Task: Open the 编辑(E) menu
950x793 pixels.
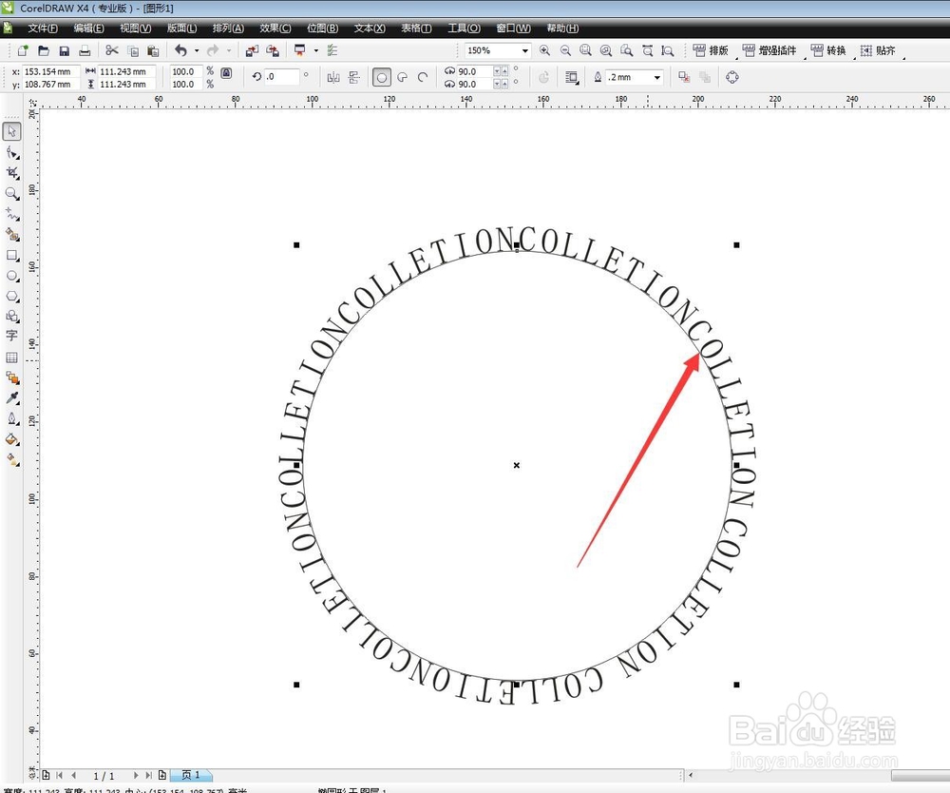Action: coord(88,29)
